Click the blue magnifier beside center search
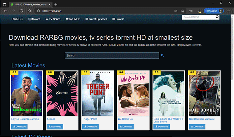The image size is (234, 137). (162, 55)
